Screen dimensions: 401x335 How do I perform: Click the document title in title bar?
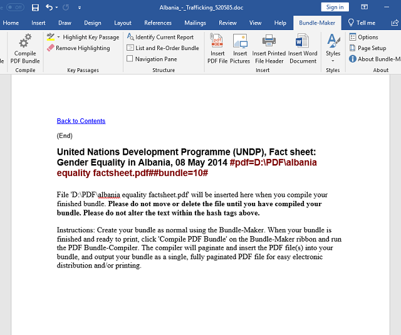pyautogui.click(x=201, y=8)
